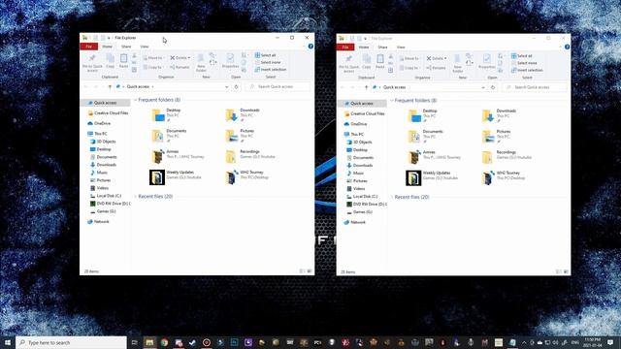Click the up arrow in right window navigation
The image size is (621, 349).
pos(367,87)
